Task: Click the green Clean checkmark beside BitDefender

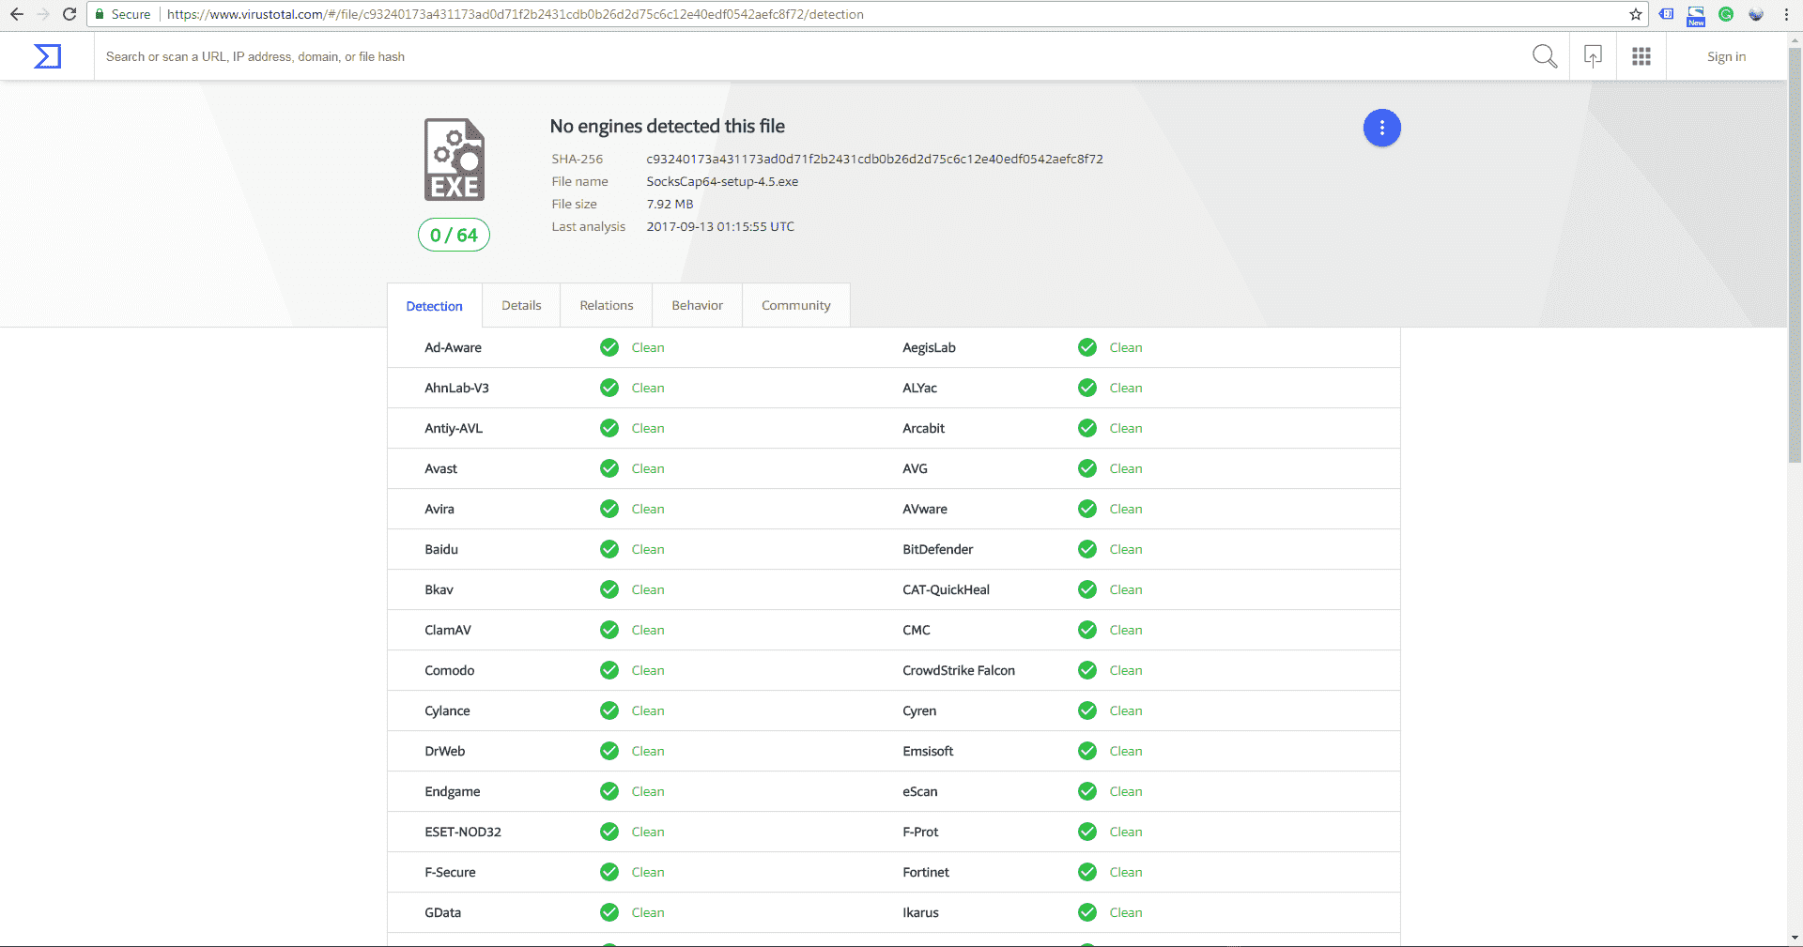Action: point(1087,549)
